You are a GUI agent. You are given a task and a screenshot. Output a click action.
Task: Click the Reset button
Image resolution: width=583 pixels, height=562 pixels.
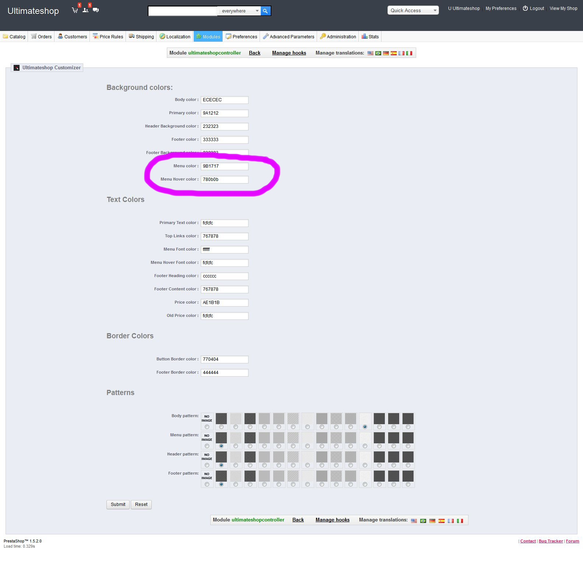141,505
